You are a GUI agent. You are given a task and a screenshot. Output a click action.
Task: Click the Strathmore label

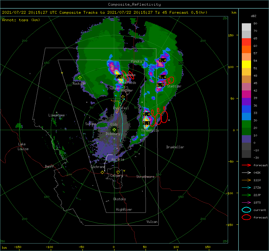pyautogui.click(x=145, y=177)
